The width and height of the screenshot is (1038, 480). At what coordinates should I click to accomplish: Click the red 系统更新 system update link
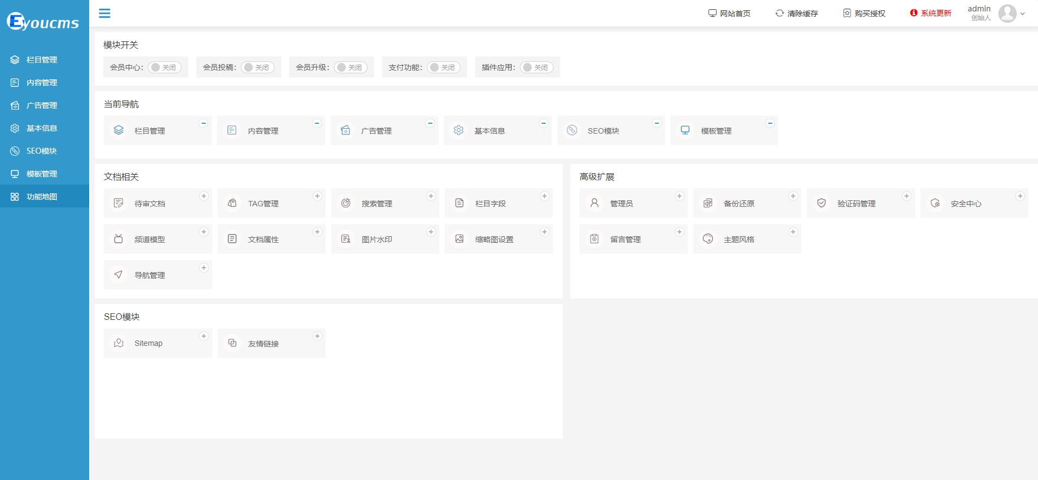click(x=931, y=13)
